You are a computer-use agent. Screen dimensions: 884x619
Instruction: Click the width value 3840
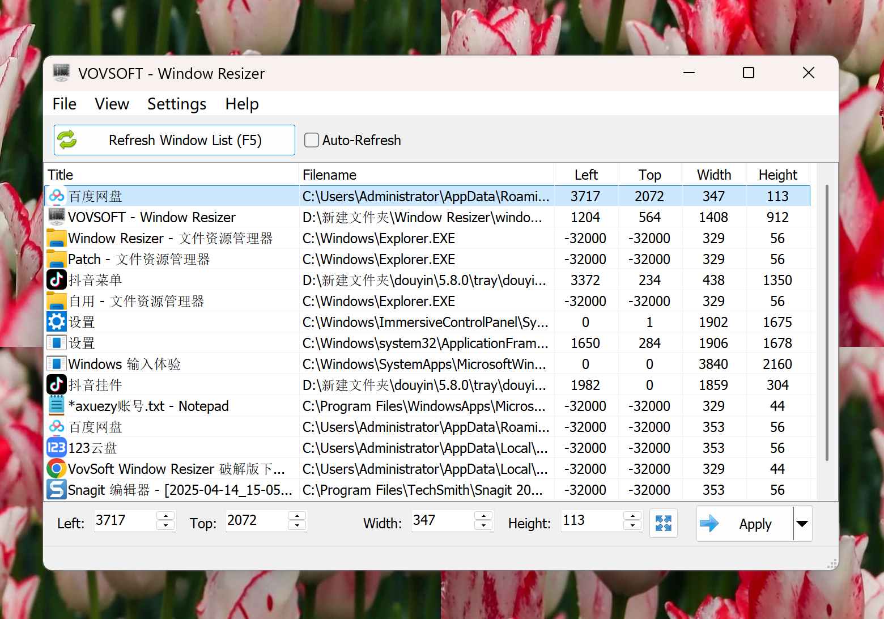point(713,364)
